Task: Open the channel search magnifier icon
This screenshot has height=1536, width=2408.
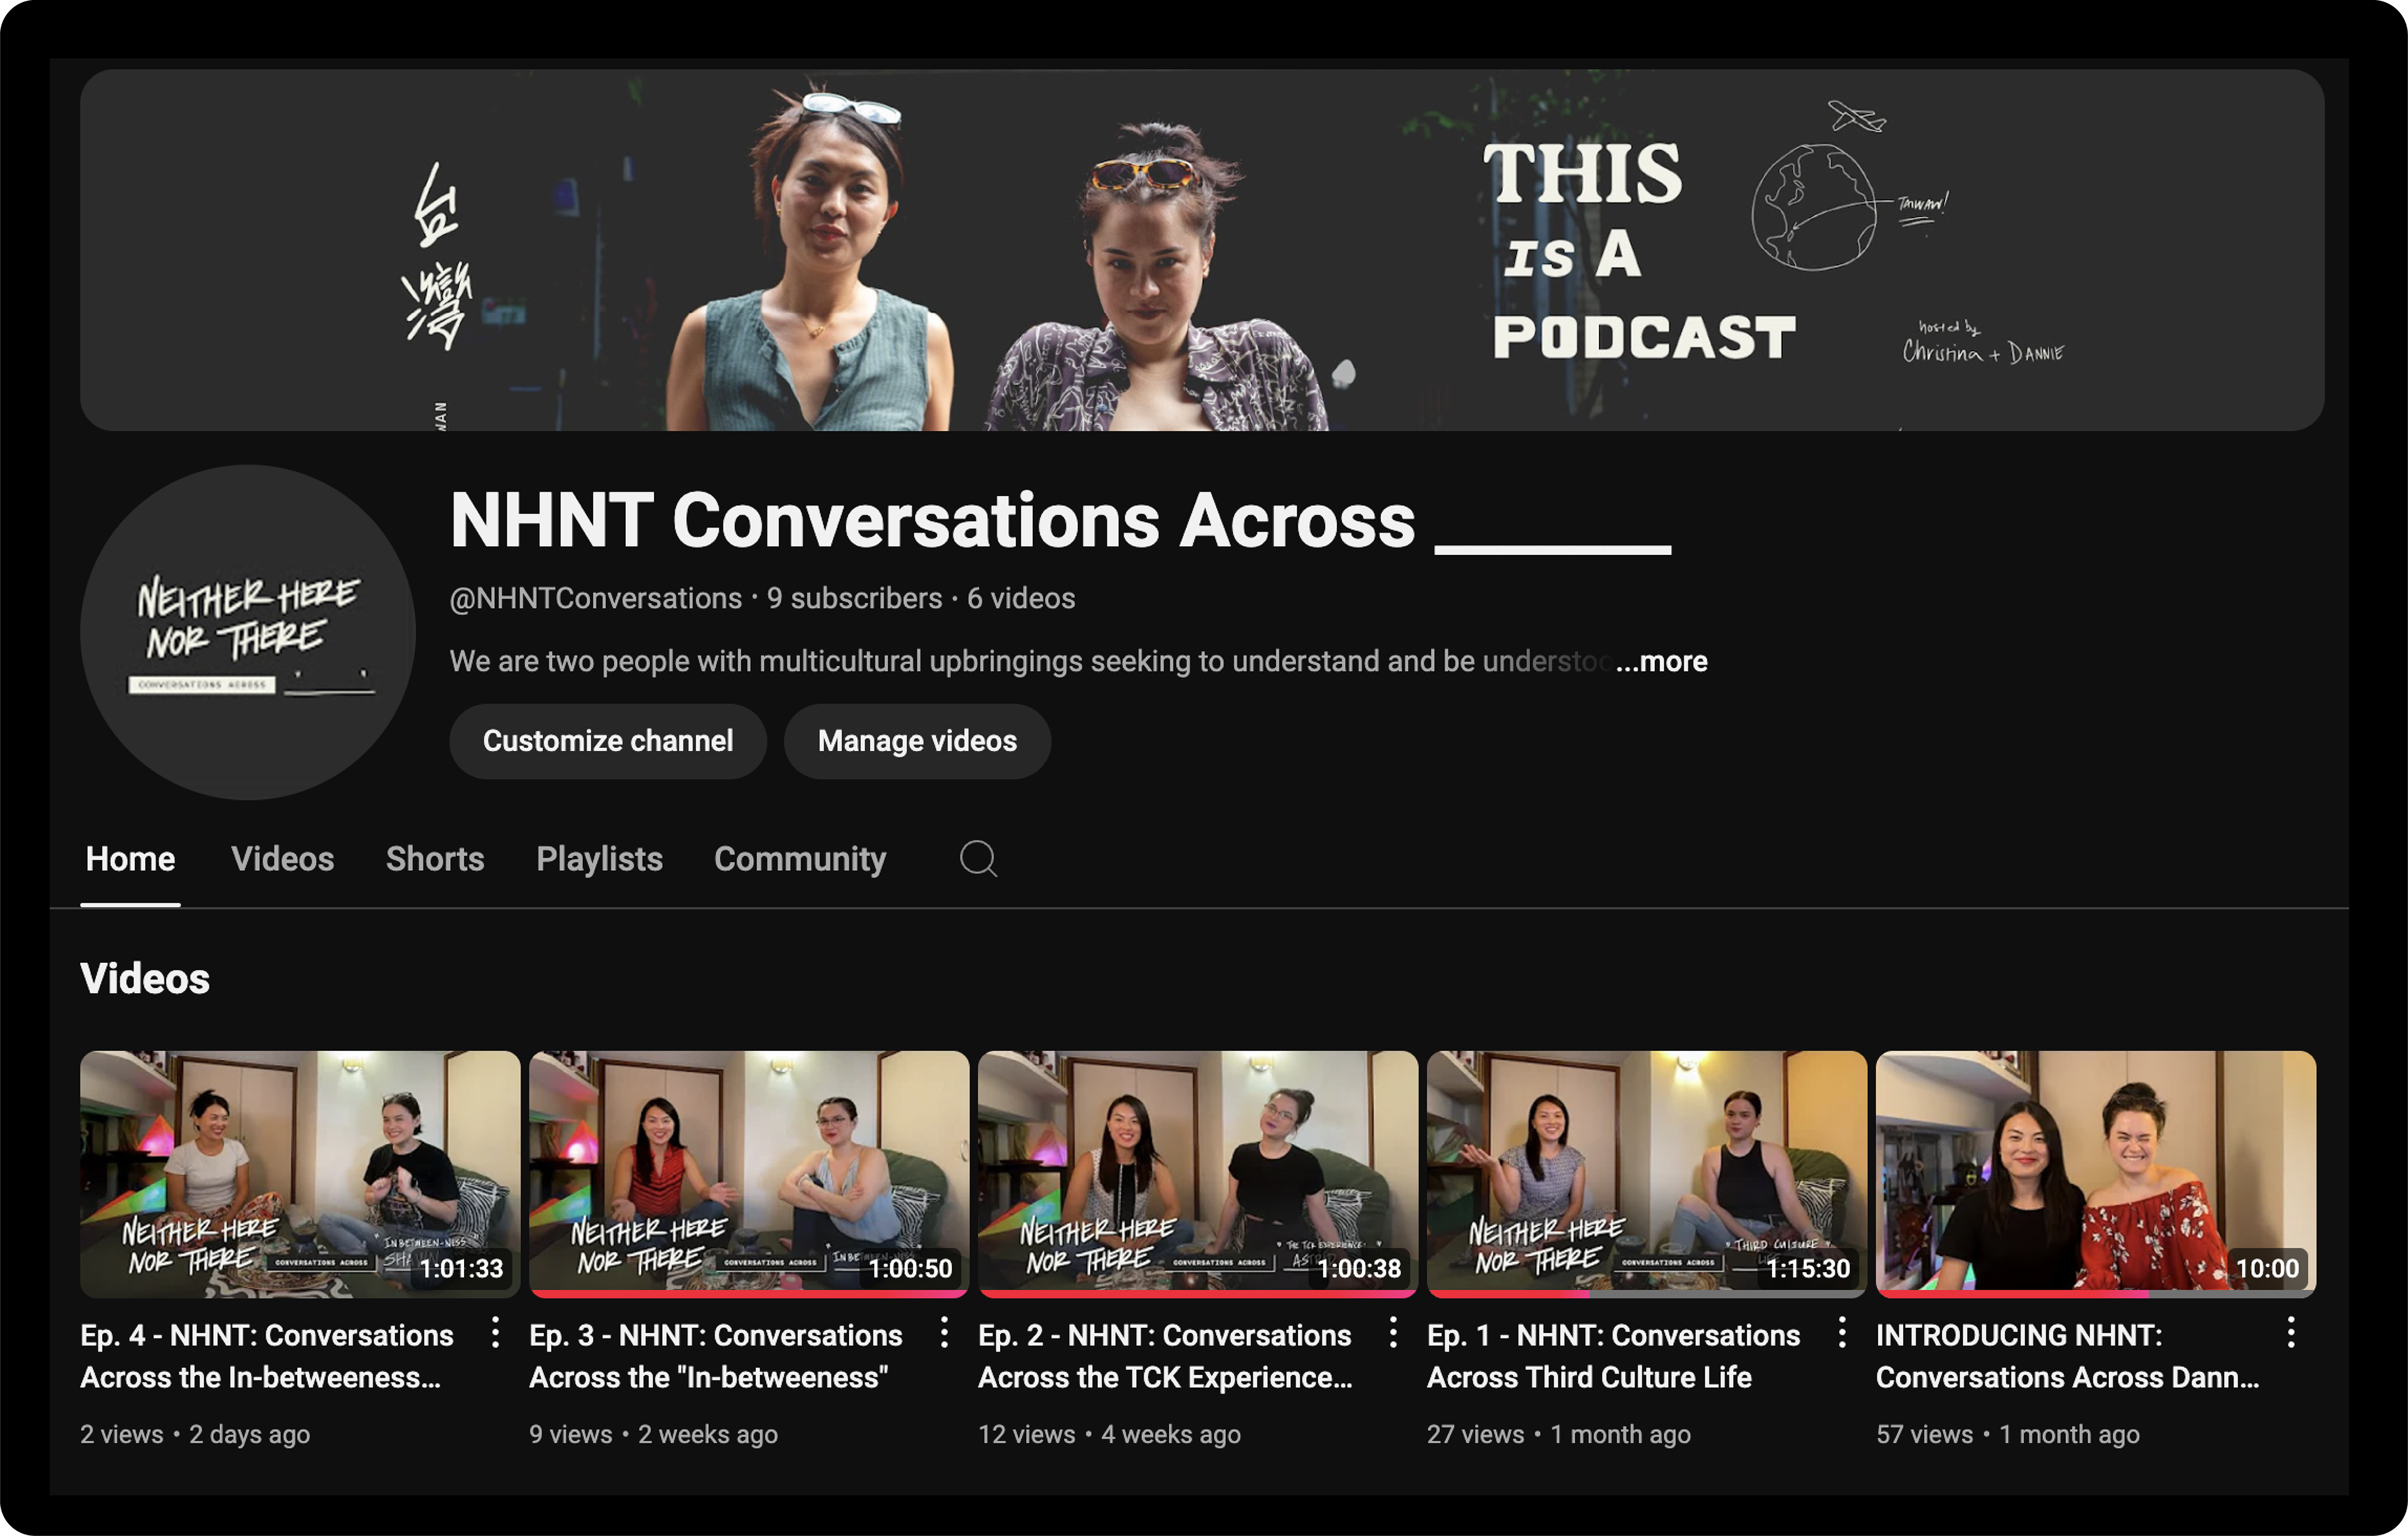Action: (x=978, y=858)
